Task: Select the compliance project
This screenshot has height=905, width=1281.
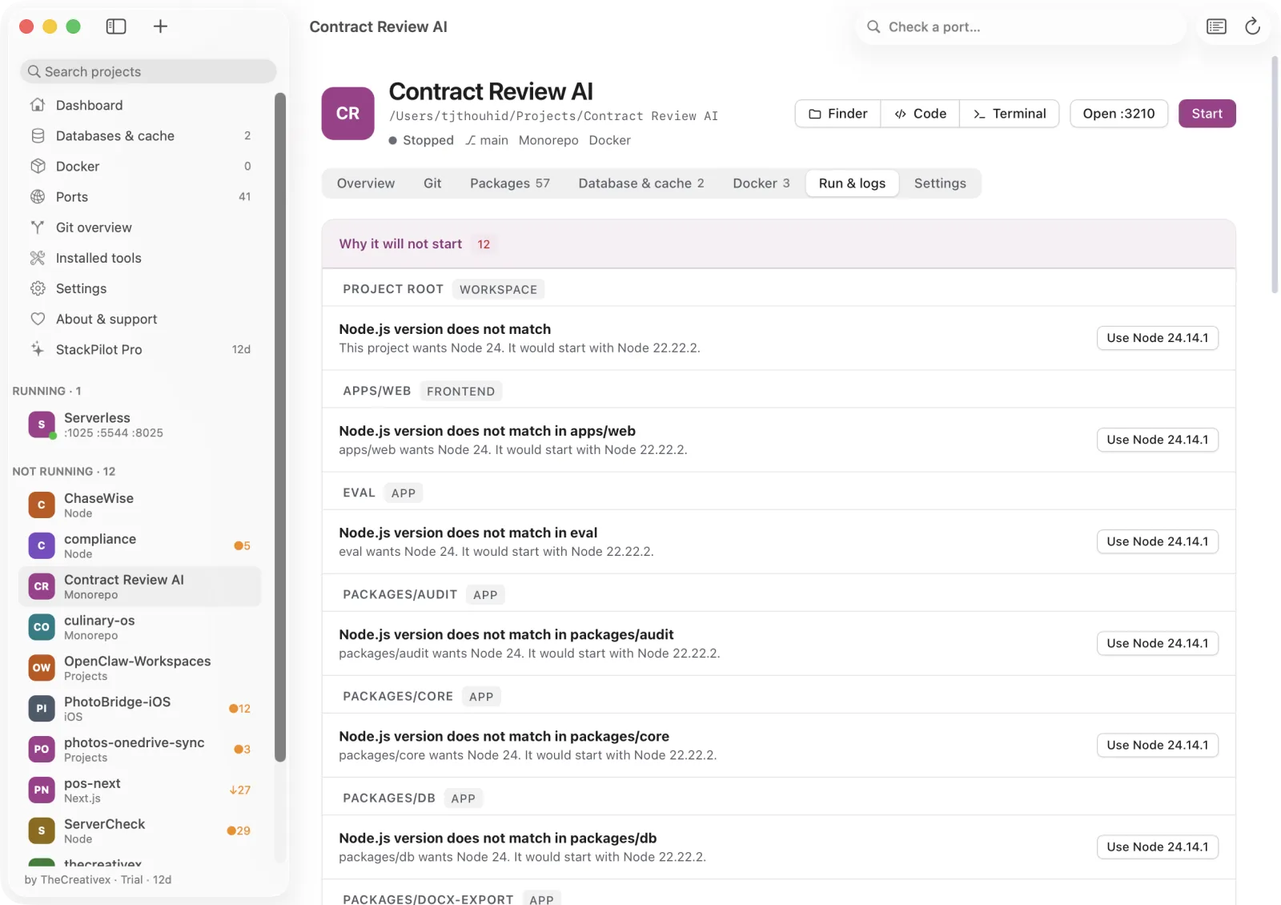Action: [140, 545]
